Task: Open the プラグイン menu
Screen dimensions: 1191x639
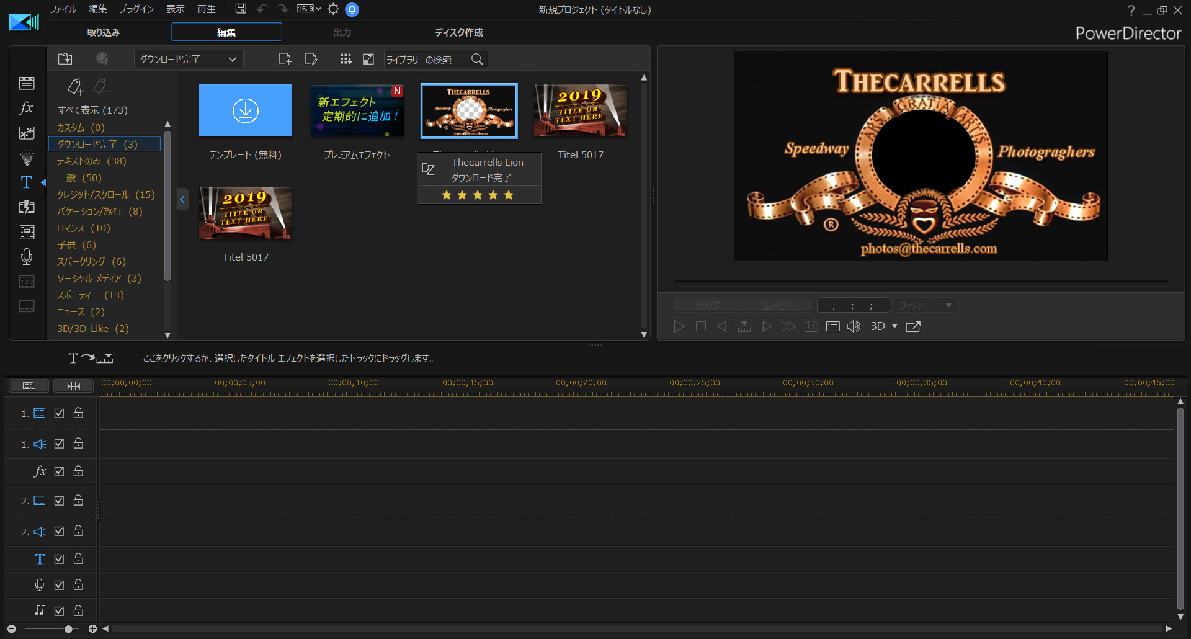Action: [136, 9]
